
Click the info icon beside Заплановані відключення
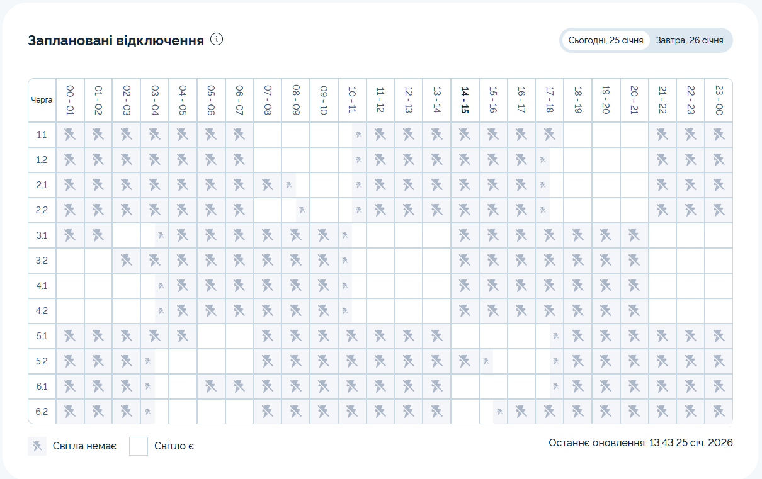click(x=217, y=40)
